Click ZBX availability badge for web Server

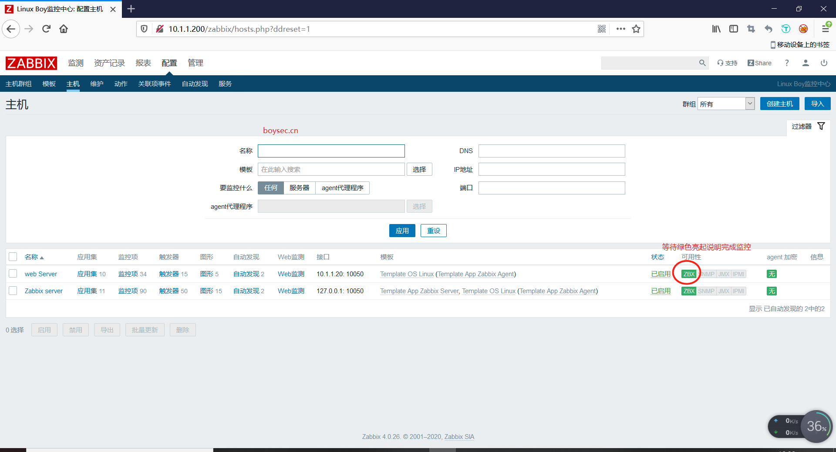coord(689,274)
